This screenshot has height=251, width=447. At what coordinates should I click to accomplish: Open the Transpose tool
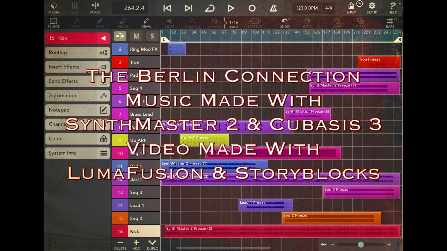[x=193, y=23]
